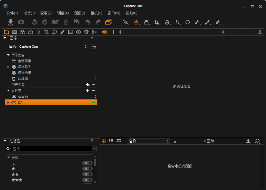Select the Pan hand cursor tool

pyautogui.click(x=136, y=22)
